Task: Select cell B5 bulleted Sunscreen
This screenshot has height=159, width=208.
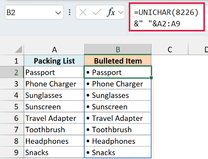Action: pyautogui.click(x=118, y=107)
